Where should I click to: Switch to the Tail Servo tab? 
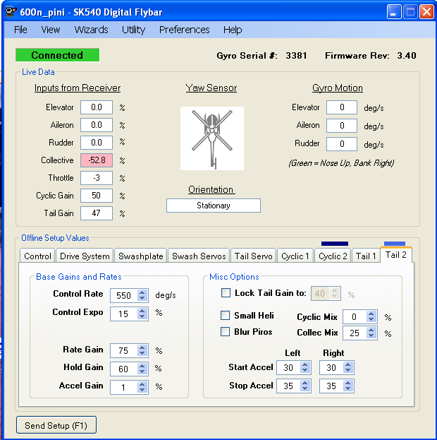(x=253, y=256)
